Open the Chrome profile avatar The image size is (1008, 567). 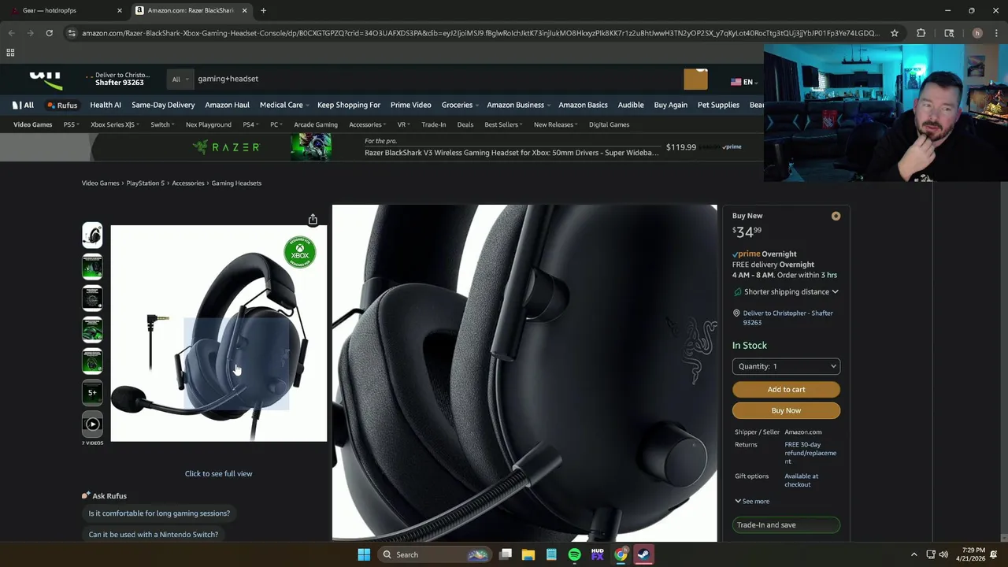[x=977, y=33]
